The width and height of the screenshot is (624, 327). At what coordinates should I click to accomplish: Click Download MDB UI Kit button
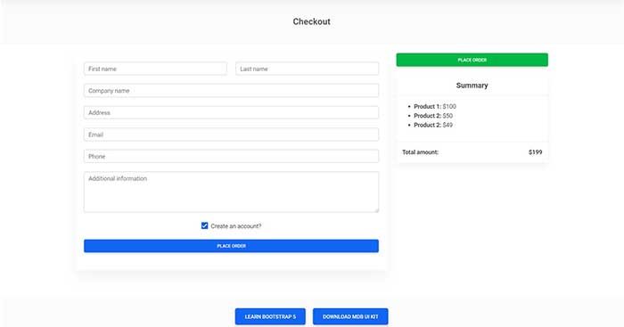pos(350,316)
